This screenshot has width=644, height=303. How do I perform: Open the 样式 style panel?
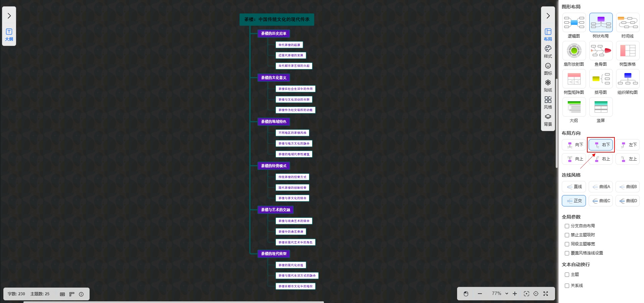548,52
